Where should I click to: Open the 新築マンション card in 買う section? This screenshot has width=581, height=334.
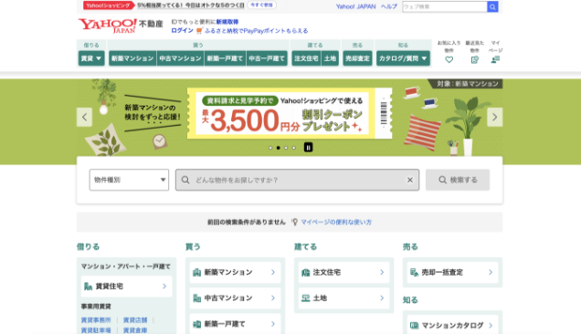pyautogui.click(x=235, y=272)
